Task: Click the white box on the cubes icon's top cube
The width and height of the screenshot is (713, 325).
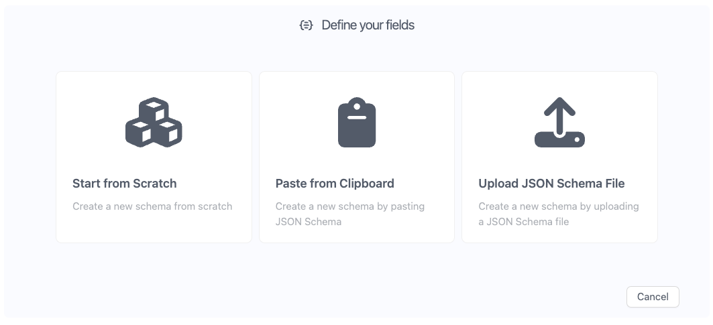Action: tap(154, 105)
